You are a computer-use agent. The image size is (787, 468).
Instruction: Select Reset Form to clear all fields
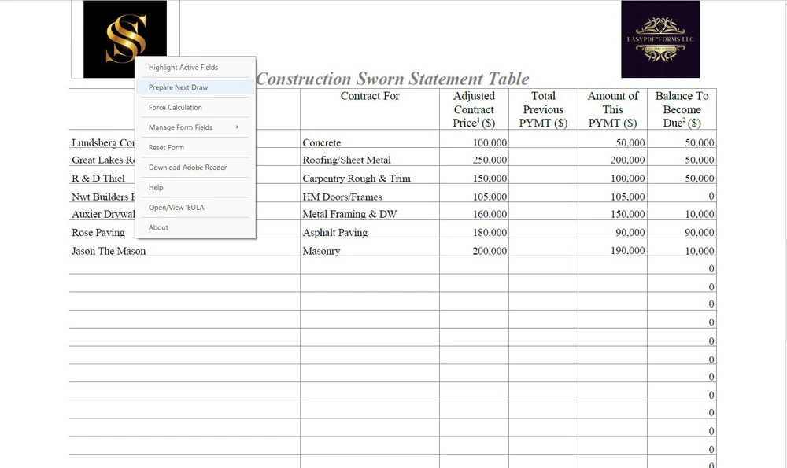click(x=165, y=147)
